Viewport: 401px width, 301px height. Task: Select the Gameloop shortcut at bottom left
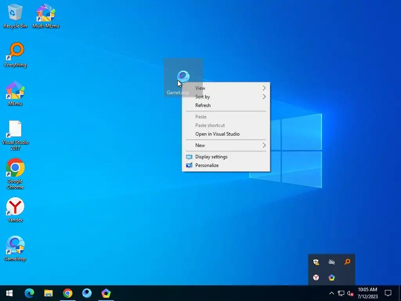tap(15, 248)
